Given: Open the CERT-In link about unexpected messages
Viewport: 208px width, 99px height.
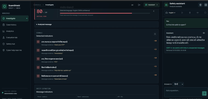Looking at the screenshot, I should (x=185, y=48).
